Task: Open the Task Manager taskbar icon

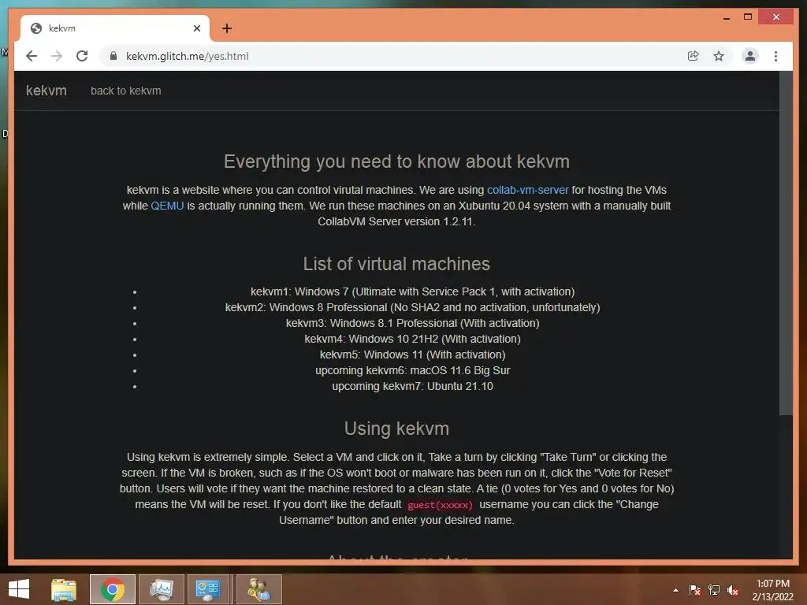Action: [161, 589]
